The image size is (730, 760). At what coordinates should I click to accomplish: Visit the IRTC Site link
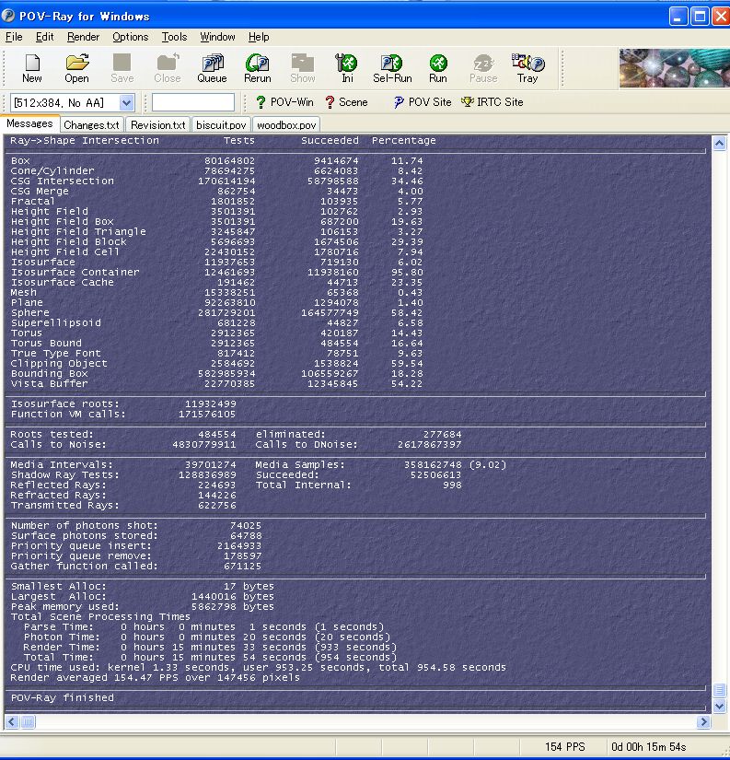[x=492, y=102]
